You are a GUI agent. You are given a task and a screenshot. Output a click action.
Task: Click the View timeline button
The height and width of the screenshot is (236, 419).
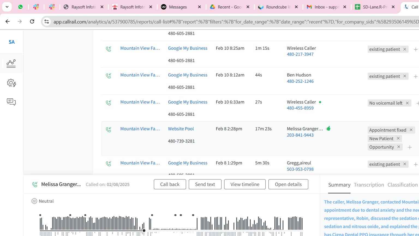(x=245, y=184)
